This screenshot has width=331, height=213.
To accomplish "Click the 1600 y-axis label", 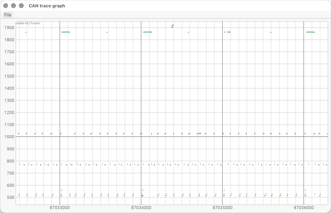I will [x=9, y=64].
